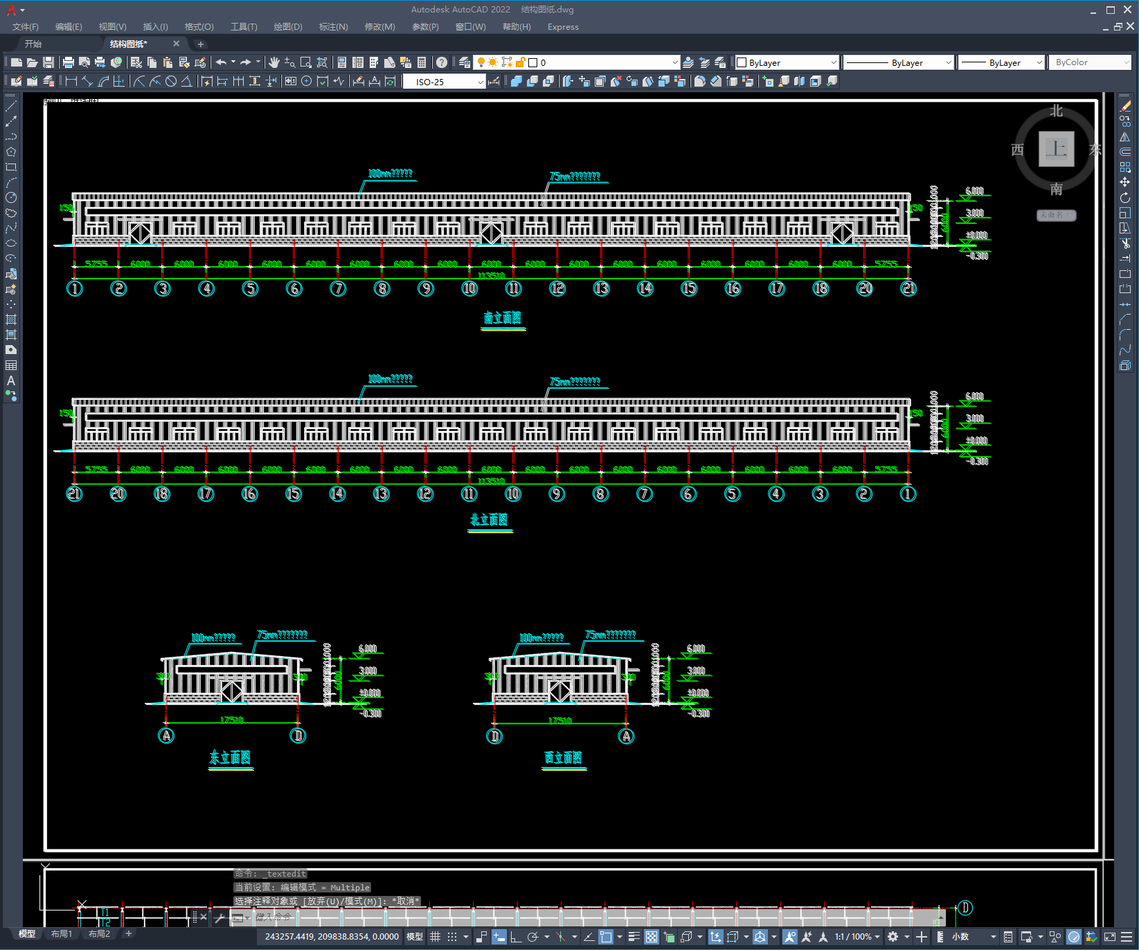Open the 文件(F) menu
The image size is (1139, 950).
pos(26,27)
